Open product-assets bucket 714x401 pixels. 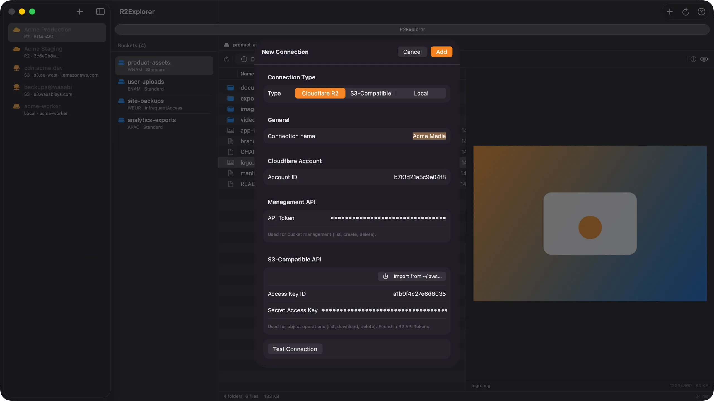164,66
